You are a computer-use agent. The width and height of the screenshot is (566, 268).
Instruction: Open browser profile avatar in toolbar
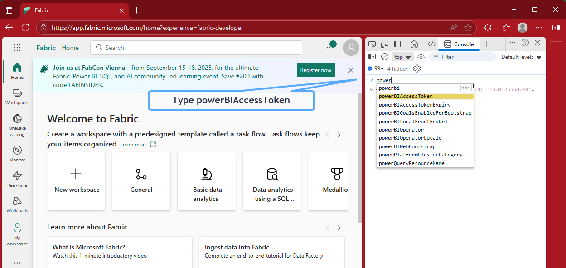[x=522, y=28]
